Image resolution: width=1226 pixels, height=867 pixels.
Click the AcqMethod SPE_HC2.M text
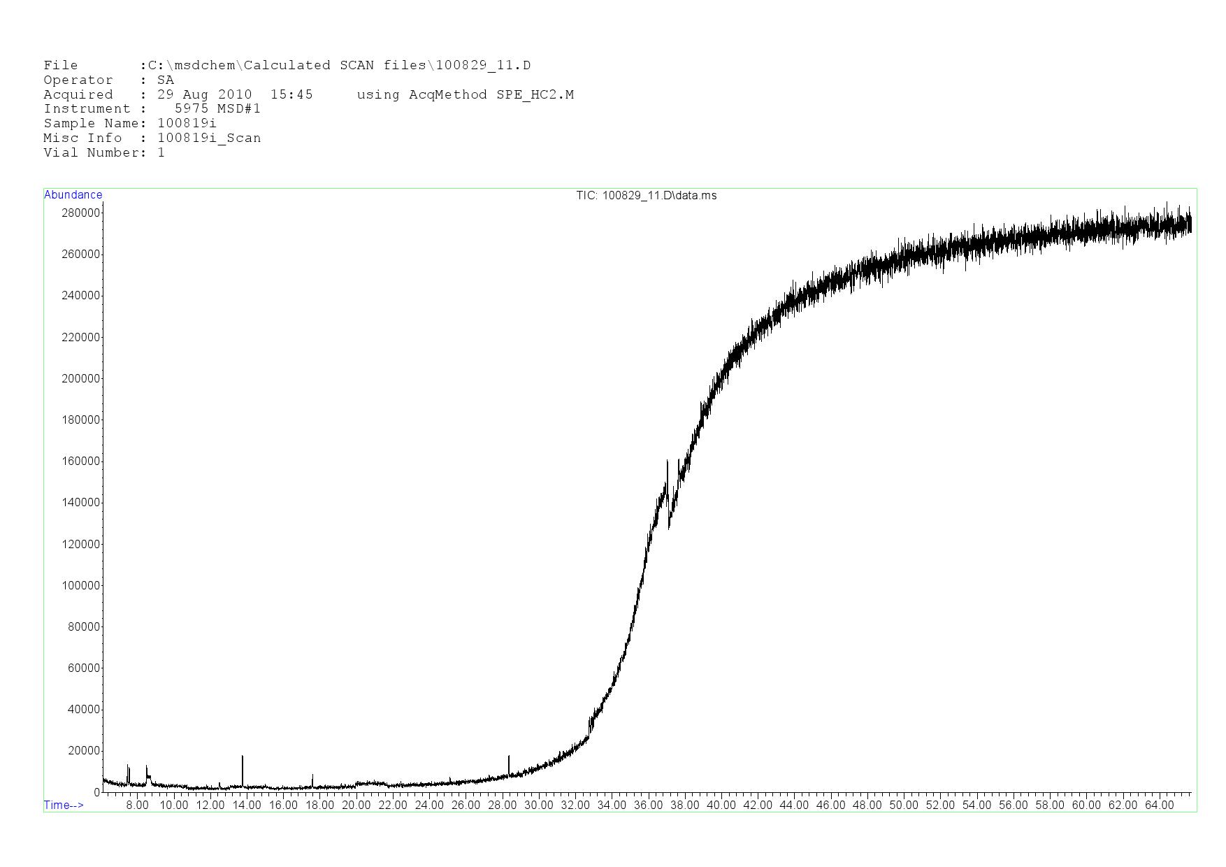pyautogui.click(x=491, y=95)
